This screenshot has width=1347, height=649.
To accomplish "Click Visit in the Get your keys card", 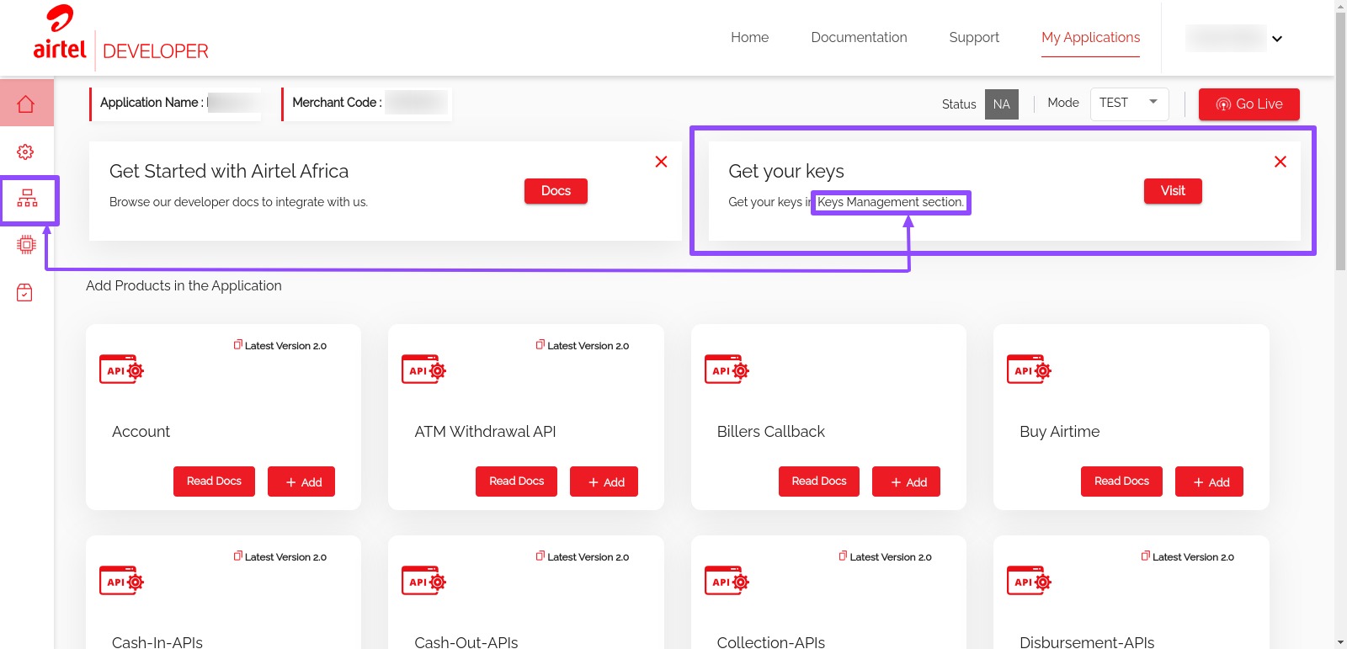I will tap(1173, 191).
